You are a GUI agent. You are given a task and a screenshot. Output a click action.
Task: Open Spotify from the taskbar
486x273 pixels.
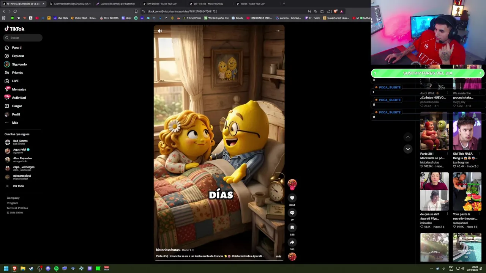tap(56, 268)
